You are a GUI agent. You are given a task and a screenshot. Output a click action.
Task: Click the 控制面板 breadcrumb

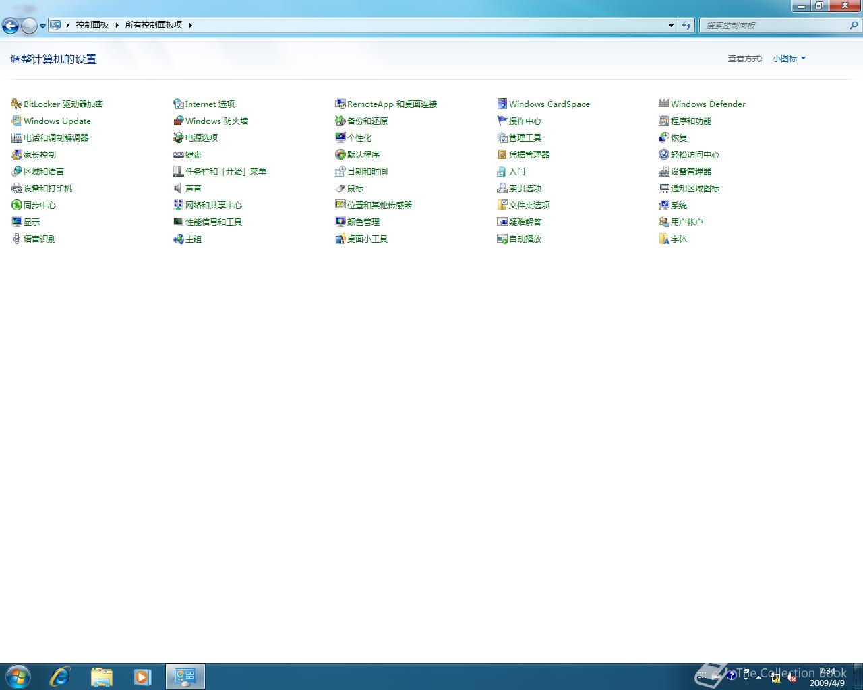click(92, 25)
